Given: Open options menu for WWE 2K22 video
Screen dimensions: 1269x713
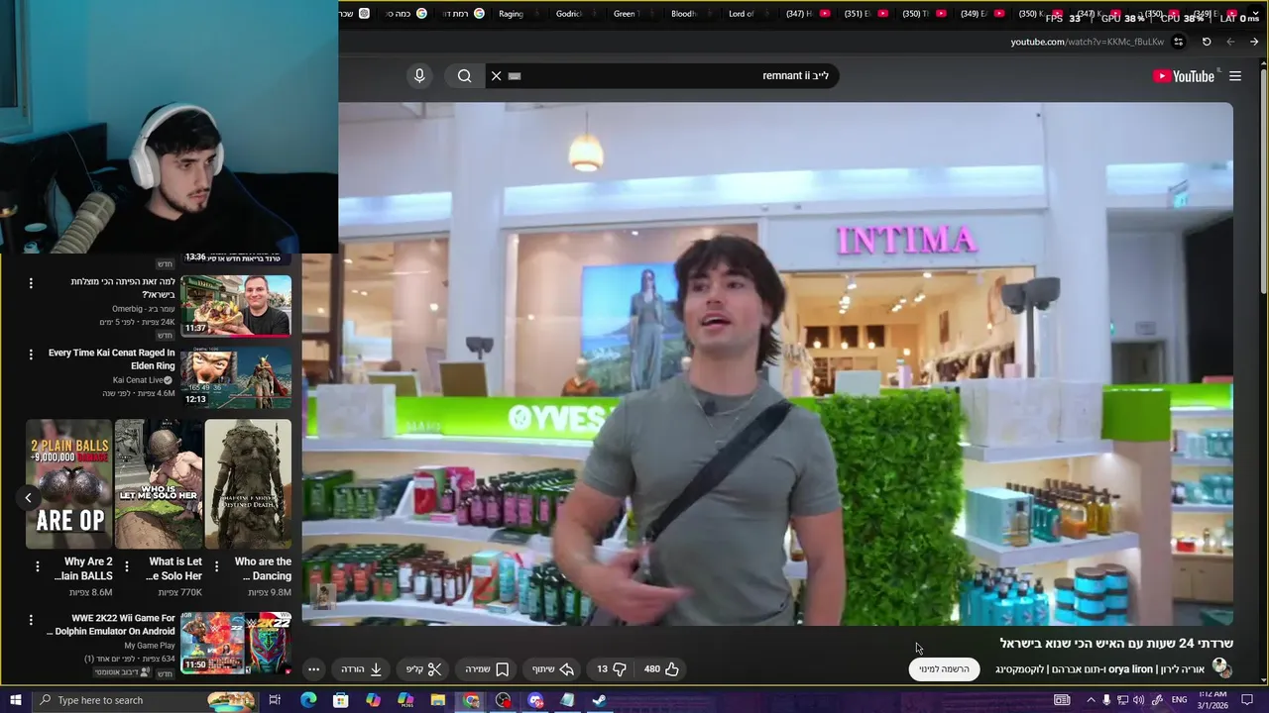Looking at the screenshot, I should pos(31,620).
